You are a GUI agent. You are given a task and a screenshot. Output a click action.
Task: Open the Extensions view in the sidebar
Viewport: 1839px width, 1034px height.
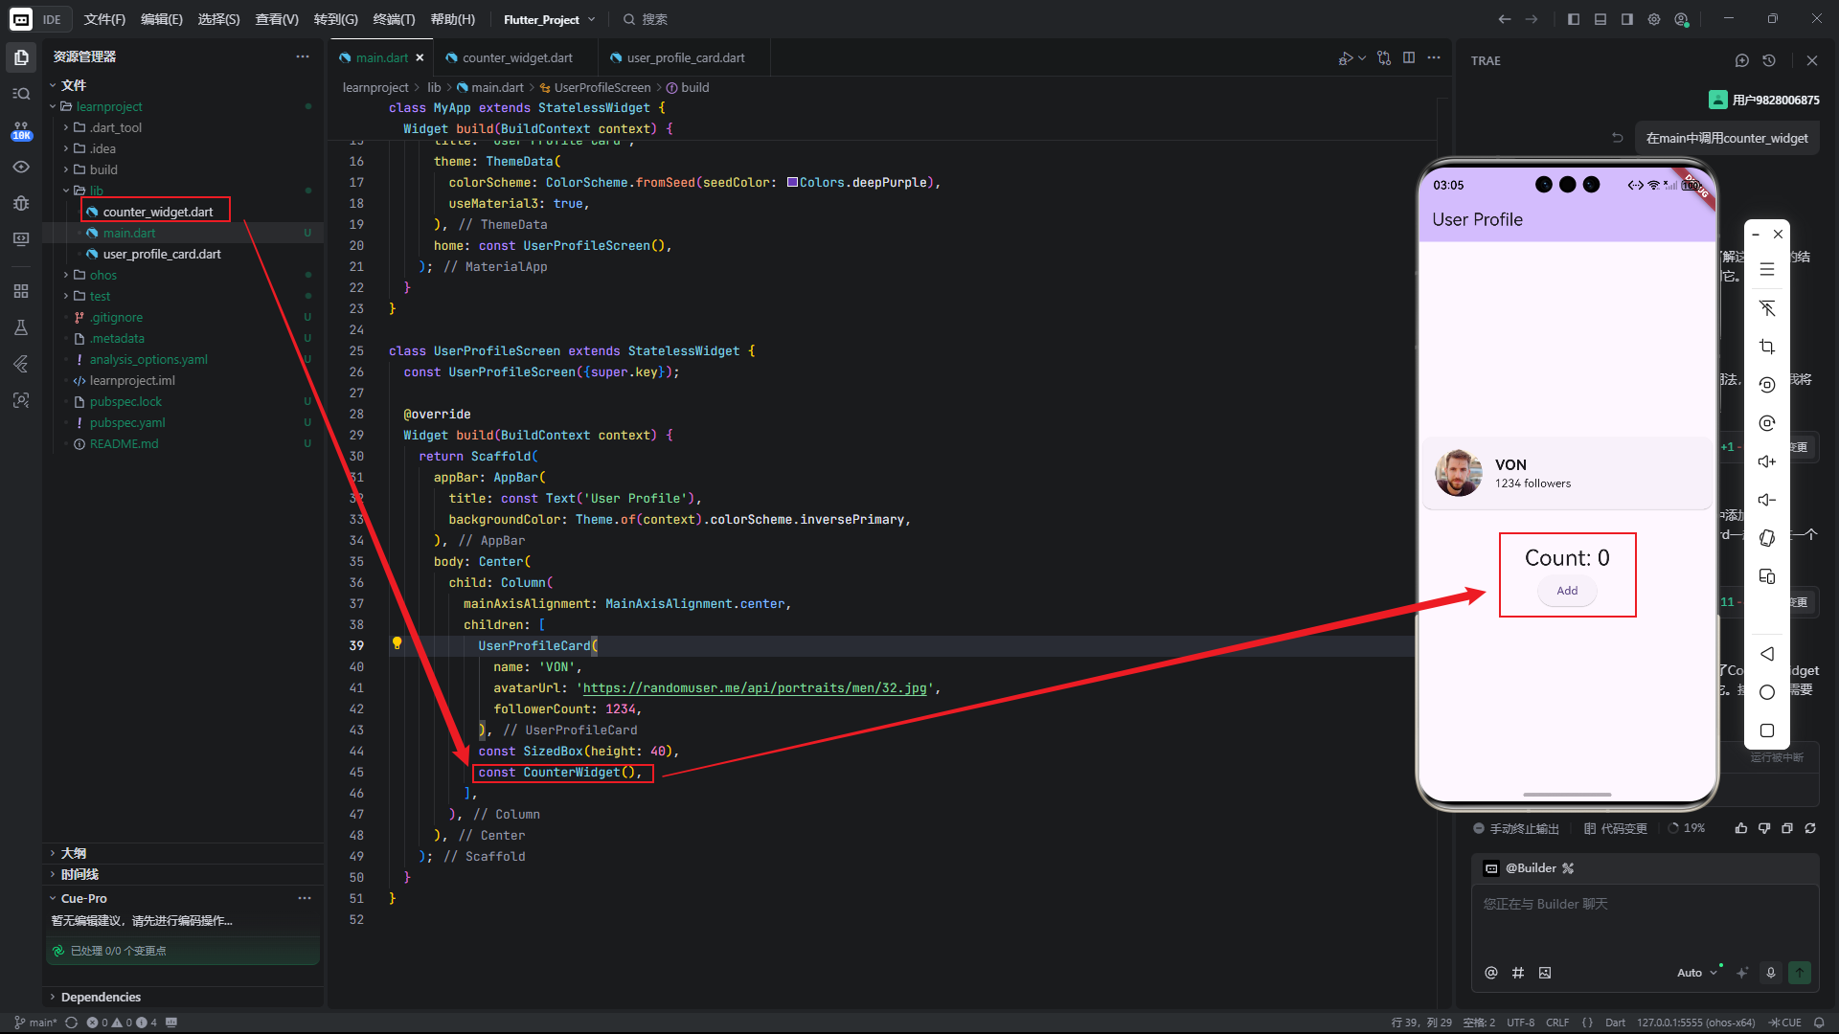click(21, 291)
